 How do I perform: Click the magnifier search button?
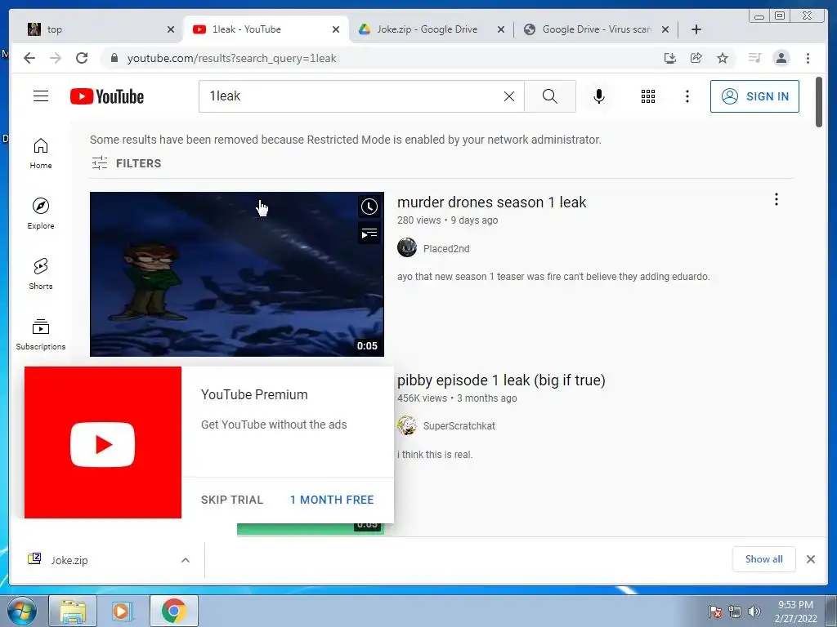[550, 96]
